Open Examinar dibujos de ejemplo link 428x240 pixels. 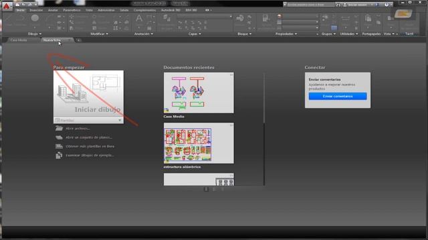click(x=90, y=155)
